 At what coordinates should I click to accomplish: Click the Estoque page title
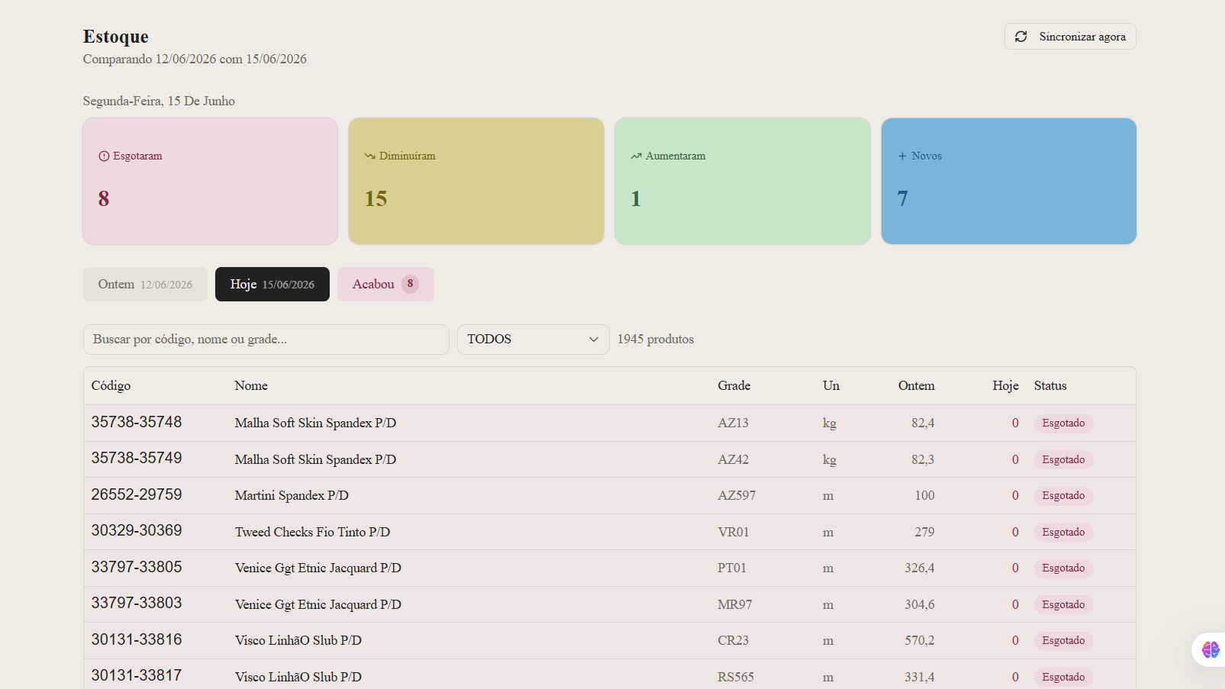(116, 36)
